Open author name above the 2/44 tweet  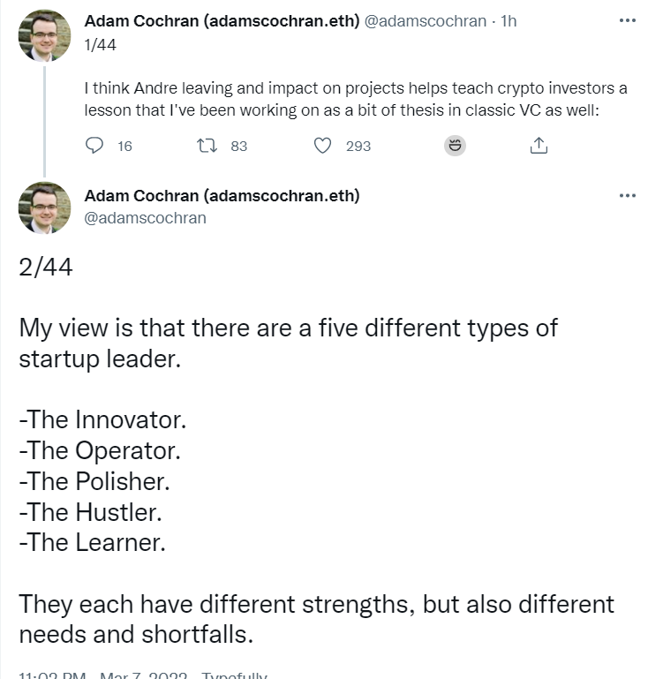point(222,196)
